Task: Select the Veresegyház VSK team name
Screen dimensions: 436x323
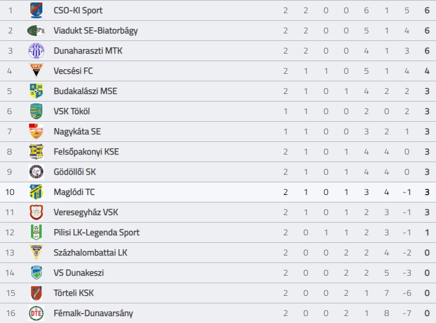Action: (86, 212)
